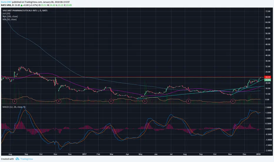Click the red 24.31 price label
Image resolution: width=274 pixels, height=162 pixels.
(x=268, y=77)
